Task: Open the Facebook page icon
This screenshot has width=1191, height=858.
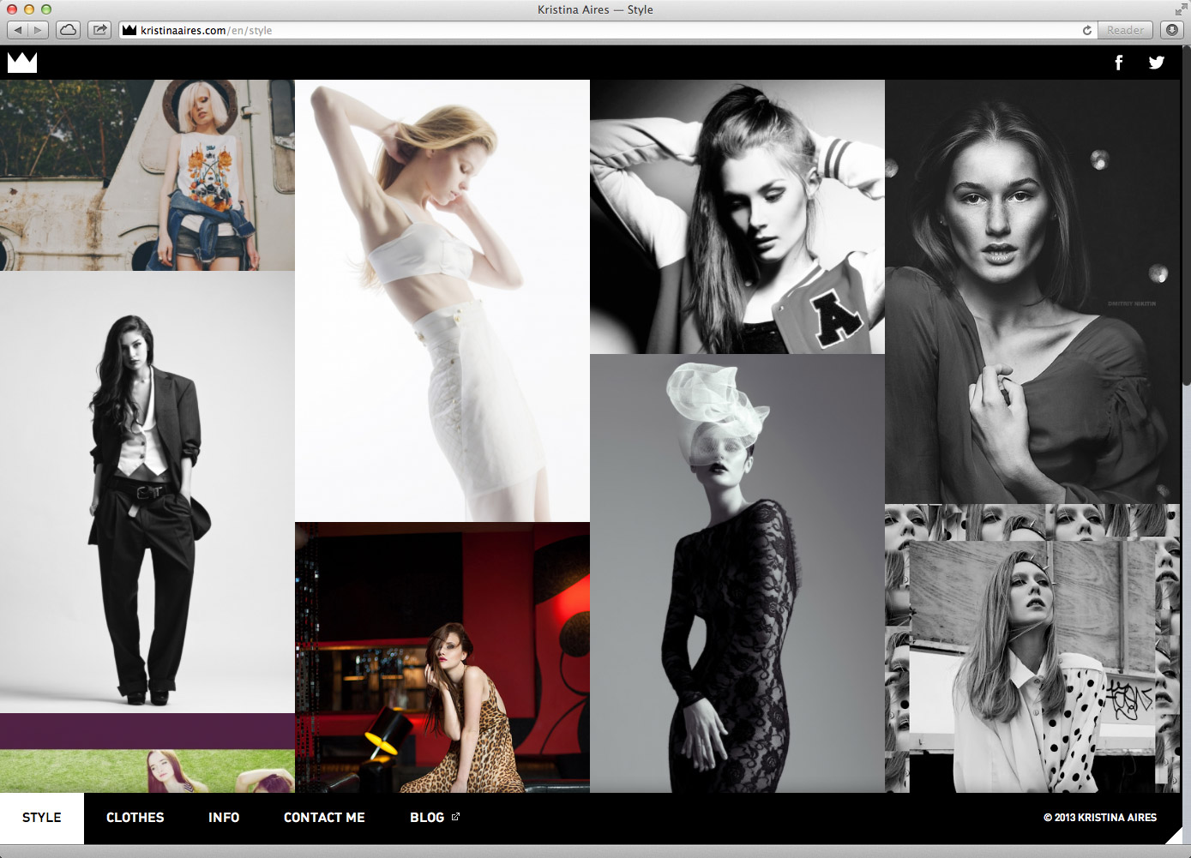Action: click(x=1118, y=63)
